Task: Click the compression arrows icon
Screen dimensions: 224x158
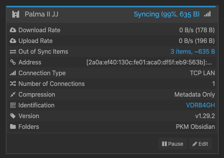Action: (13, 94)
